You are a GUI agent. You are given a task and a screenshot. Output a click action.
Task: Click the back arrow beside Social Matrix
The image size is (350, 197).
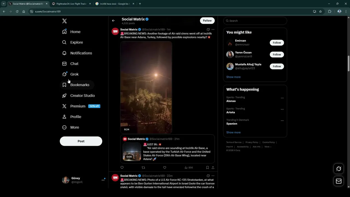click(113, 21)
